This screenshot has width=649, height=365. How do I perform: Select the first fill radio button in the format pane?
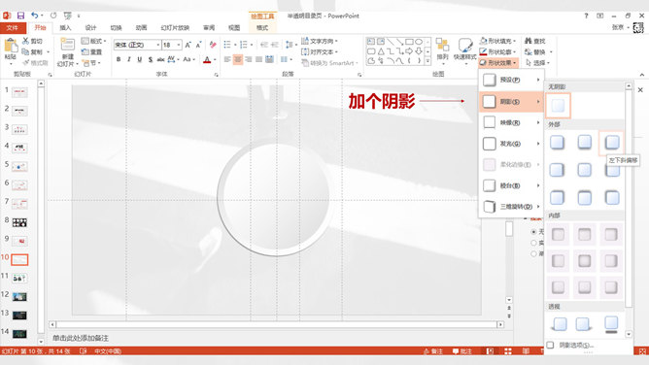[534, 232]
